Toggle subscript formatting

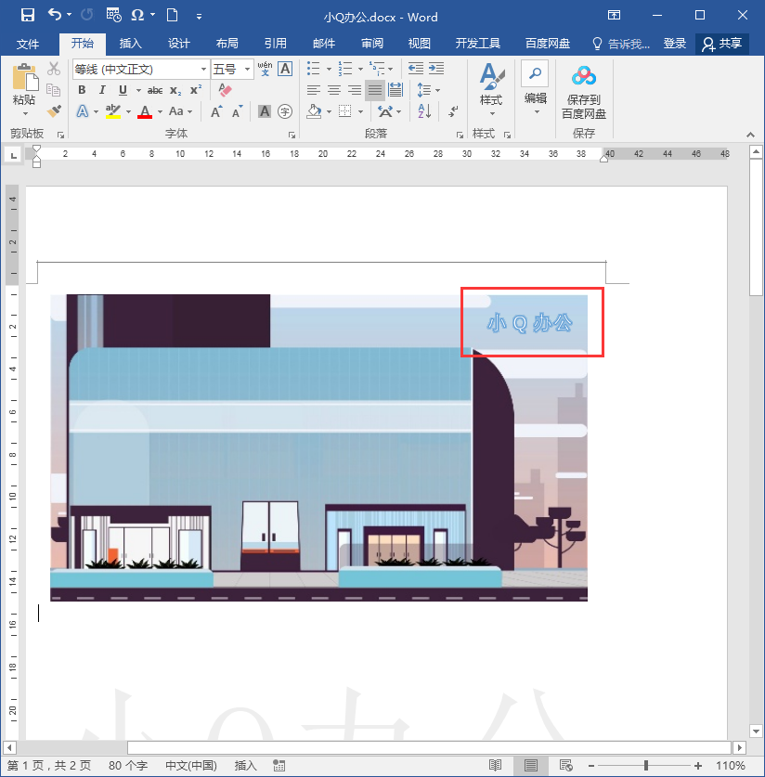pyautogui.click(x=175, y=90)
